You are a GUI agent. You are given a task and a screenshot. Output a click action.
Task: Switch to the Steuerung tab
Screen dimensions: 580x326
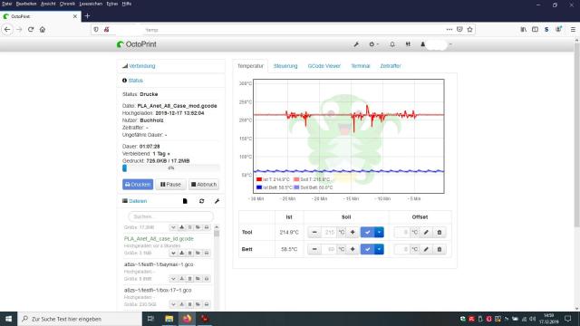285,66
